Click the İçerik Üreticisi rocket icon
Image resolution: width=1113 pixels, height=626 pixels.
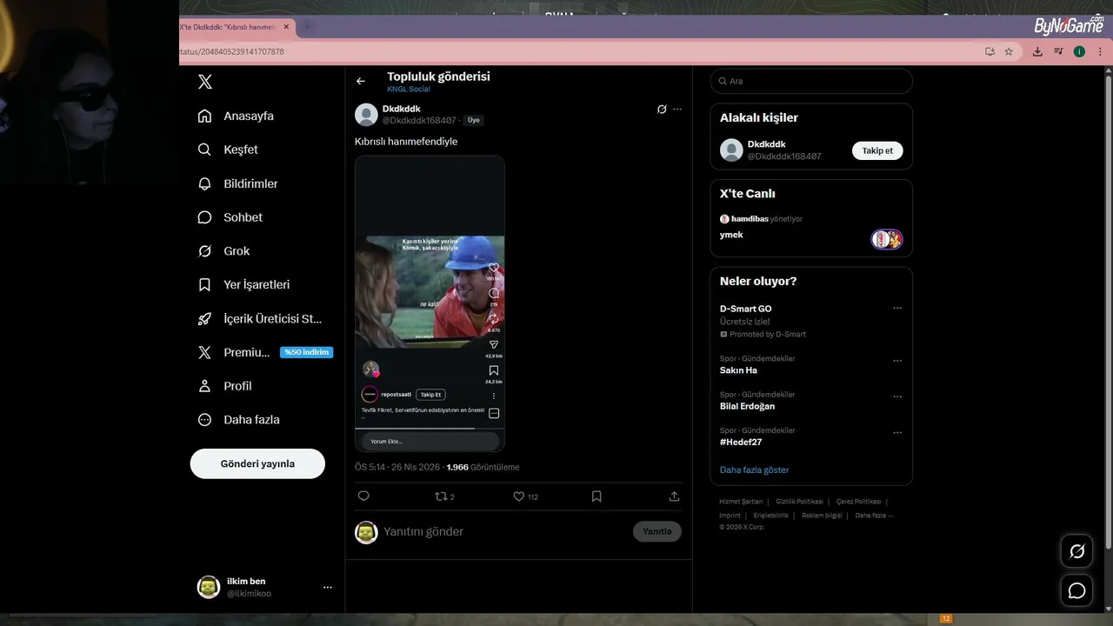pos(204,318)
